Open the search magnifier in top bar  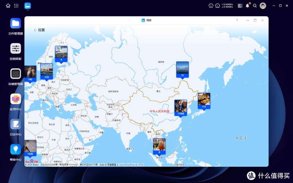pyautogui.click(x=255, y=6)
